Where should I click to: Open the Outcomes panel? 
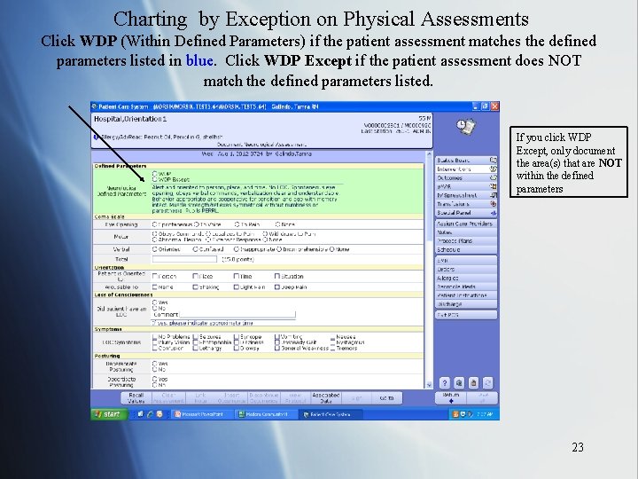tap(466, 178)
